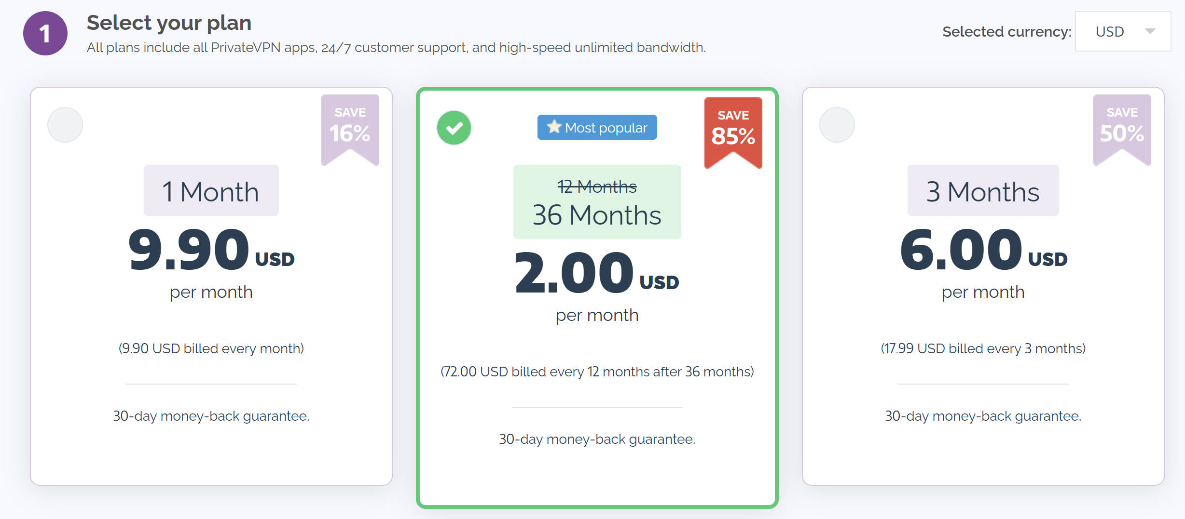This screenshot has height=519, width=1185.
Task: Click the currency dropdown arrow
Action: pos(1150,31)
